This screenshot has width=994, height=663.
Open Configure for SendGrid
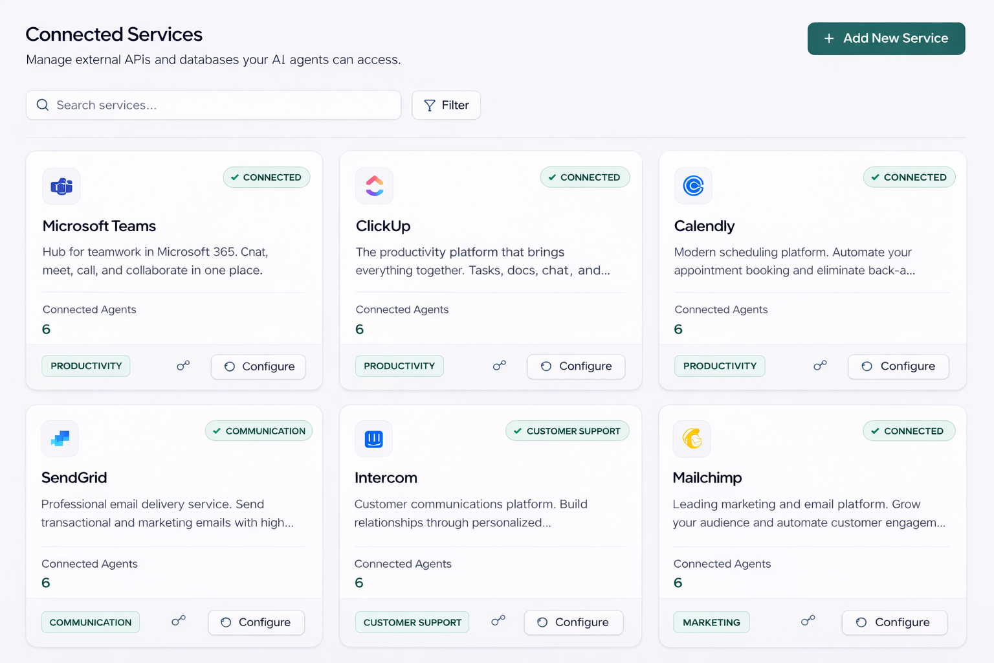pyautogui.click(x=256, y=622)
